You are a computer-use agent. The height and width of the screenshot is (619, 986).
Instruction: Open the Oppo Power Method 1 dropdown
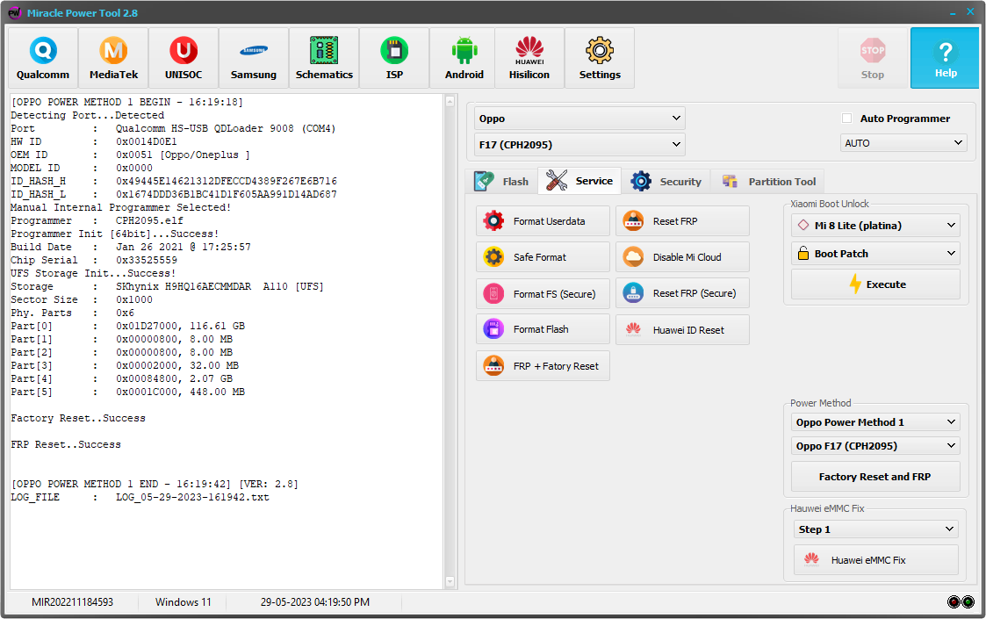point(875,422)
